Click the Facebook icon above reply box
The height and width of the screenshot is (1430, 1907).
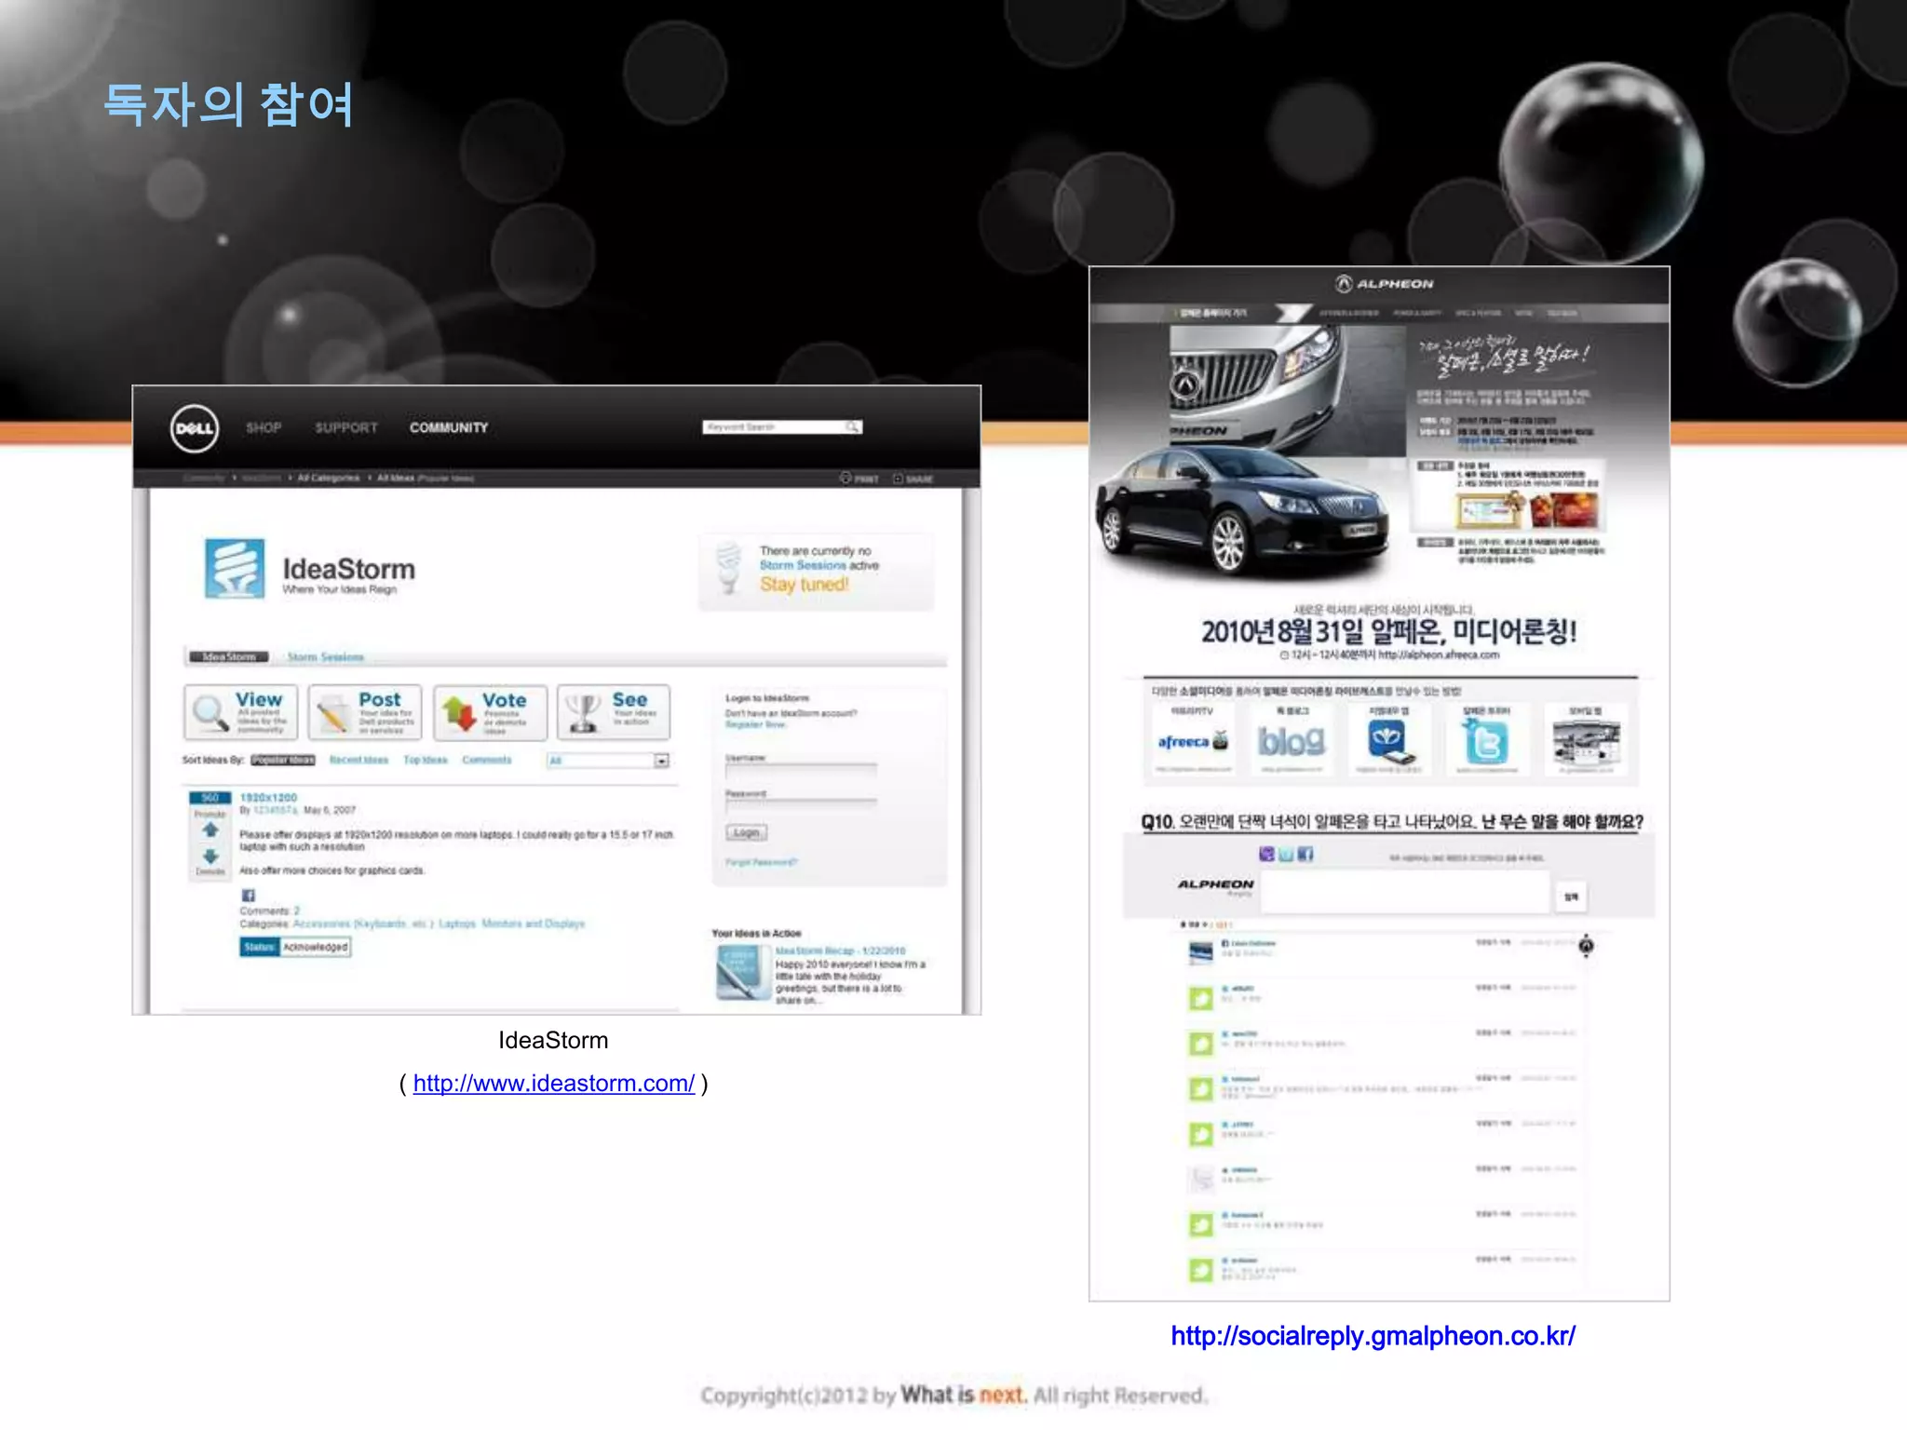pos(1305,854)
